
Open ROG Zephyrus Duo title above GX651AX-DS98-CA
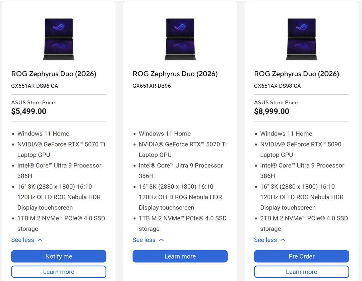[x=296, y=74]
